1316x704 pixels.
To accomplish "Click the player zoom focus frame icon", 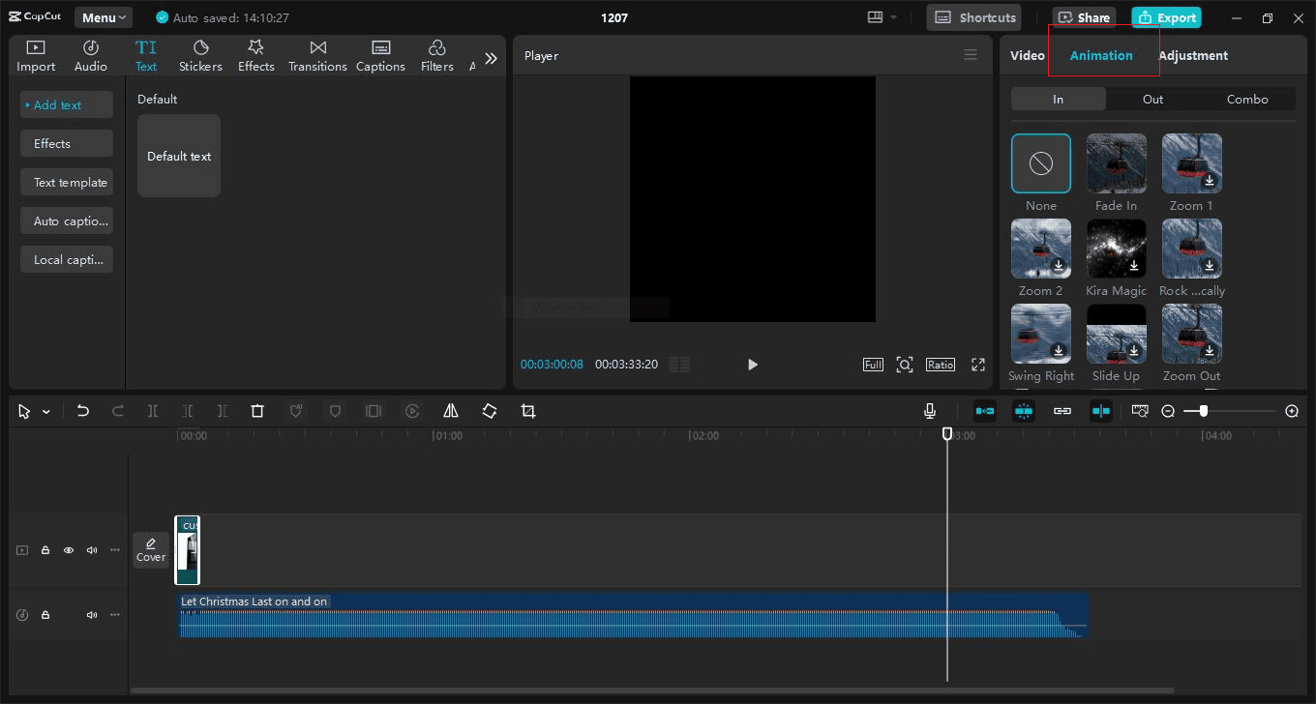I will coord(905,365).
